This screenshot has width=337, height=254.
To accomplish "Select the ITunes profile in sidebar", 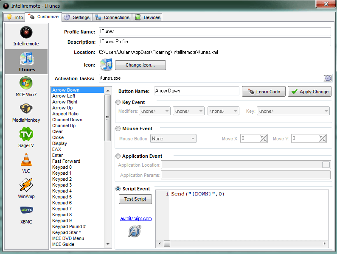I will coord(26,61).
